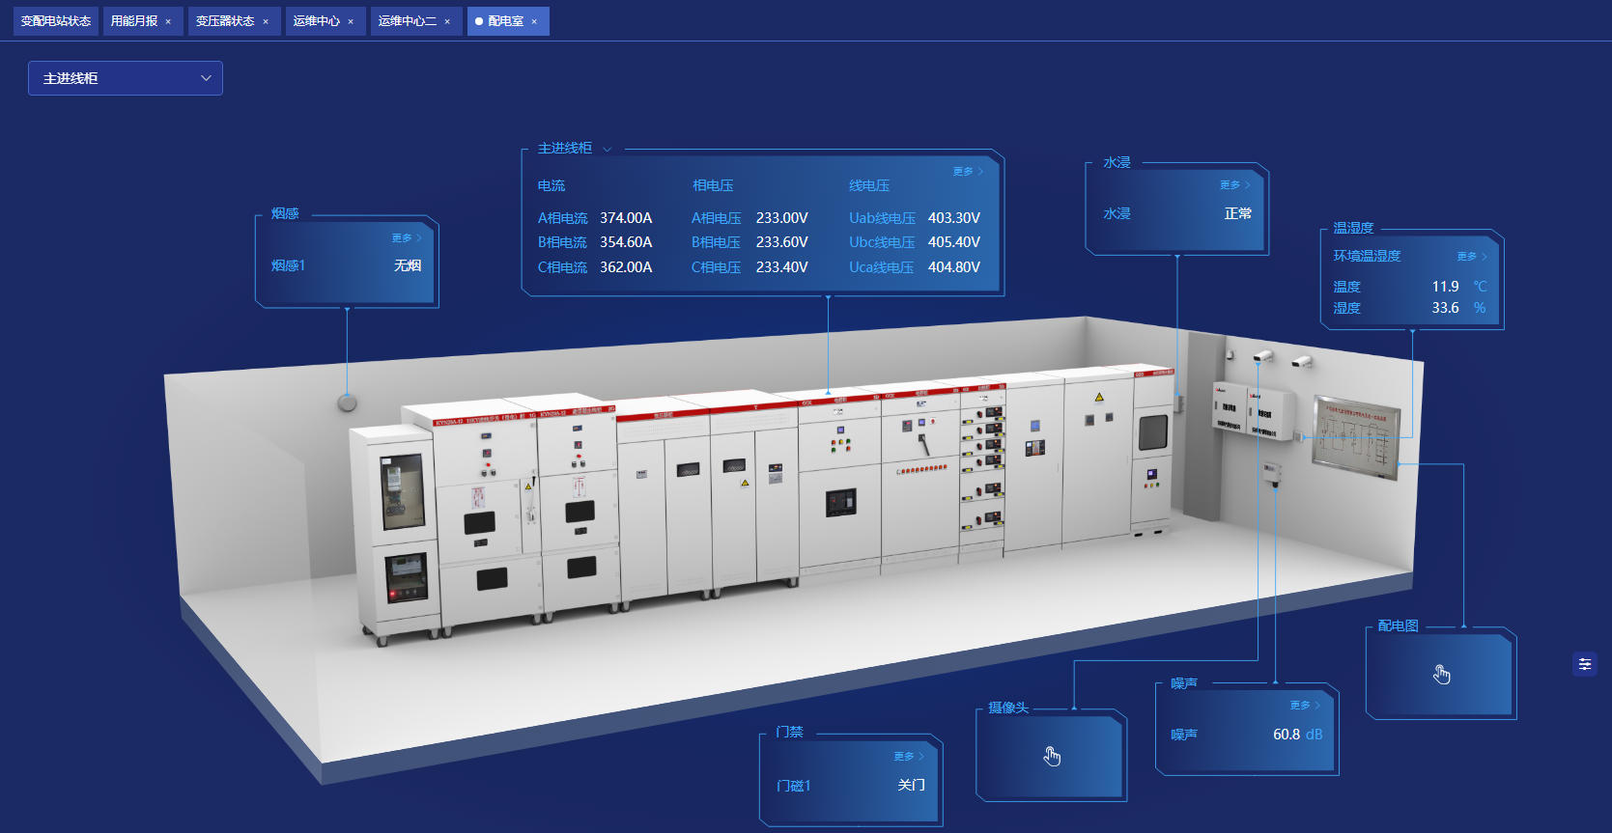The height and width of the screenshot is (833, 1612).
Task: Open 更多 in the 水浸 panel
Action: coord(1234,185)
